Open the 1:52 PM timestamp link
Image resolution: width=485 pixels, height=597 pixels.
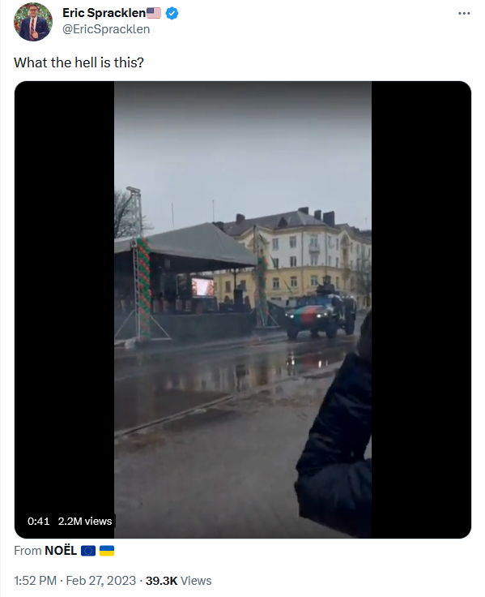[35, 581]
